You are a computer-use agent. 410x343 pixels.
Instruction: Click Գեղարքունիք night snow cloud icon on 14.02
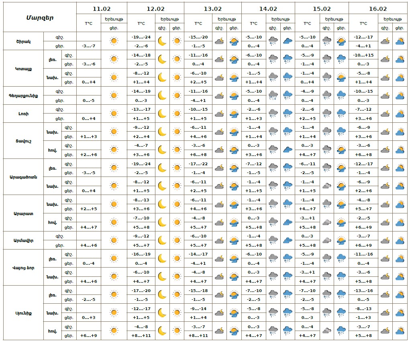pos(273,95)
